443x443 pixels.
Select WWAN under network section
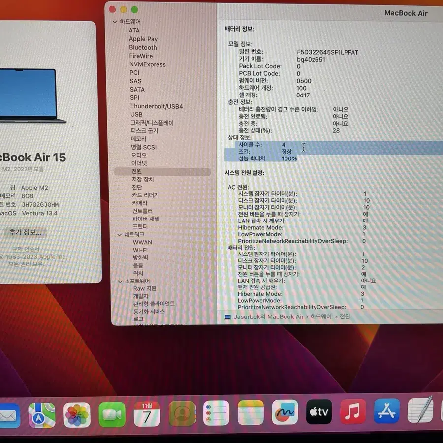pos(142,242)
